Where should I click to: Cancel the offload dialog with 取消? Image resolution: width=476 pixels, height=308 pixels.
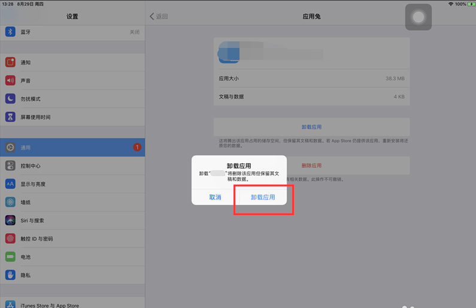[215, 197]
